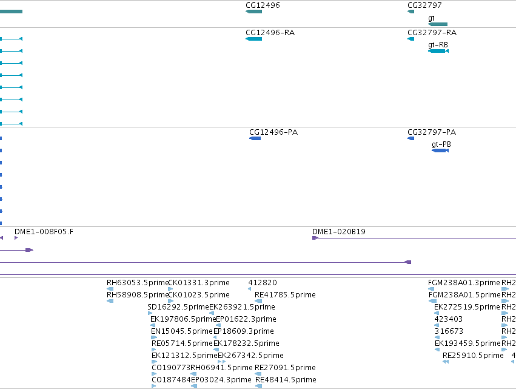Click the EP18609.3prime EST label
This screenshot has height=389, width=516.
click(244, 331)
